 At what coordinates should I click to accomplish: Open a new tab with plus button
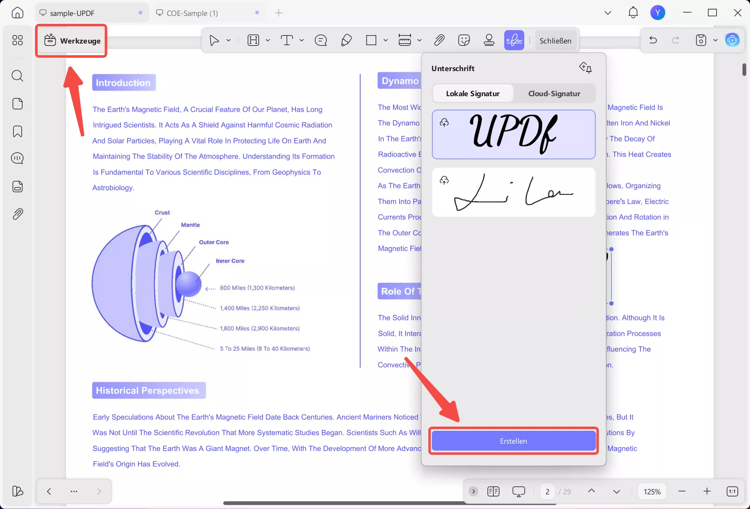click(279, 13)
